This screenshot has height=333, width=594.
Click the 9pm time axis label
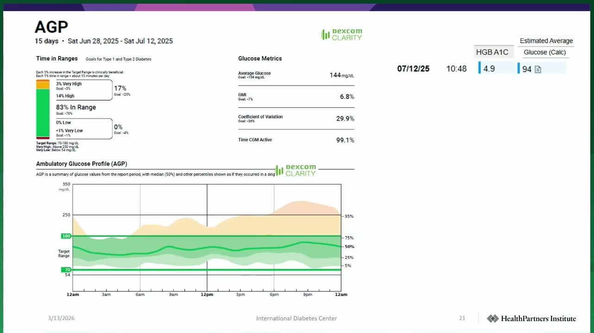308,295
